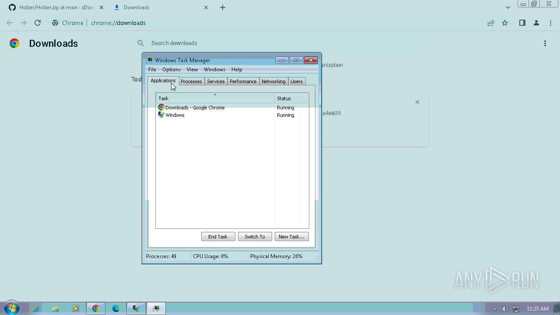Go forward in Chrome
Screen dimensions: 560x315
pos(24,23)
